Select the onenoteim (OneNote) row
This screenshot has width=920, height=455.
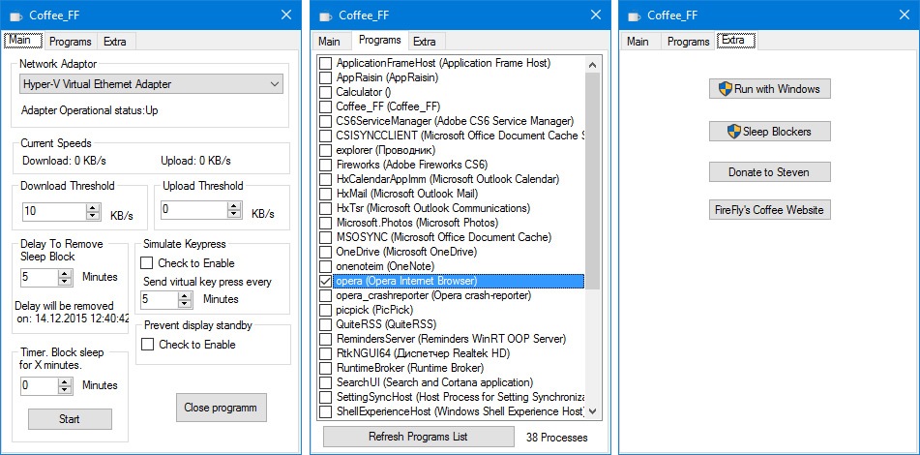point(451,266)
